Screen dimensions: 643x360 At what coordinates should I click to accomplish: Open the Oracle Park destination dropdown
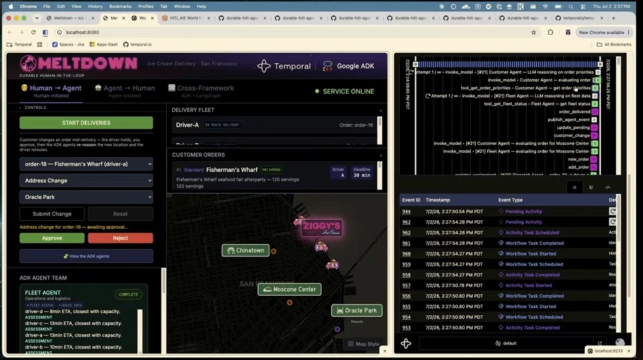coord(86,197)
